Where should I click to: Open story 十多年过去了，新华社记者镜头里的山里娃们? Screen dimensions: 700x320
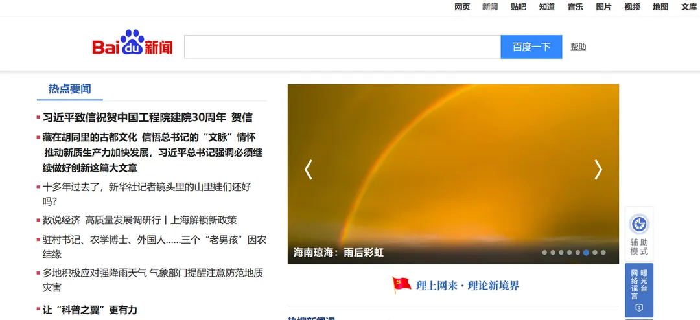click(147, 194)
